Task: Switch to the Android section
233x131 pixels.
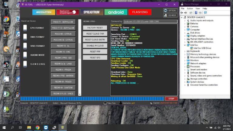Action: click(116, 12)
